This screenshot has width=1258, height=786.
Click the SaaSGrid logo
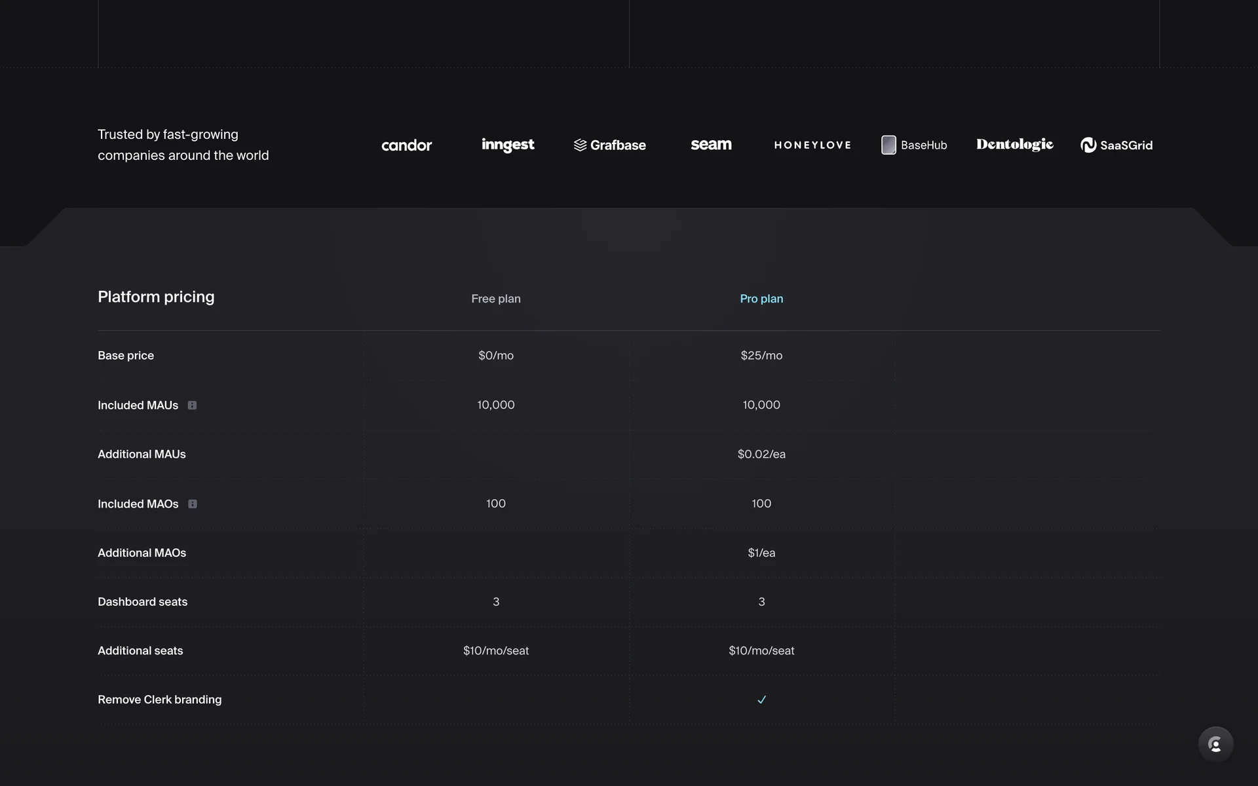pos(1116,145)
